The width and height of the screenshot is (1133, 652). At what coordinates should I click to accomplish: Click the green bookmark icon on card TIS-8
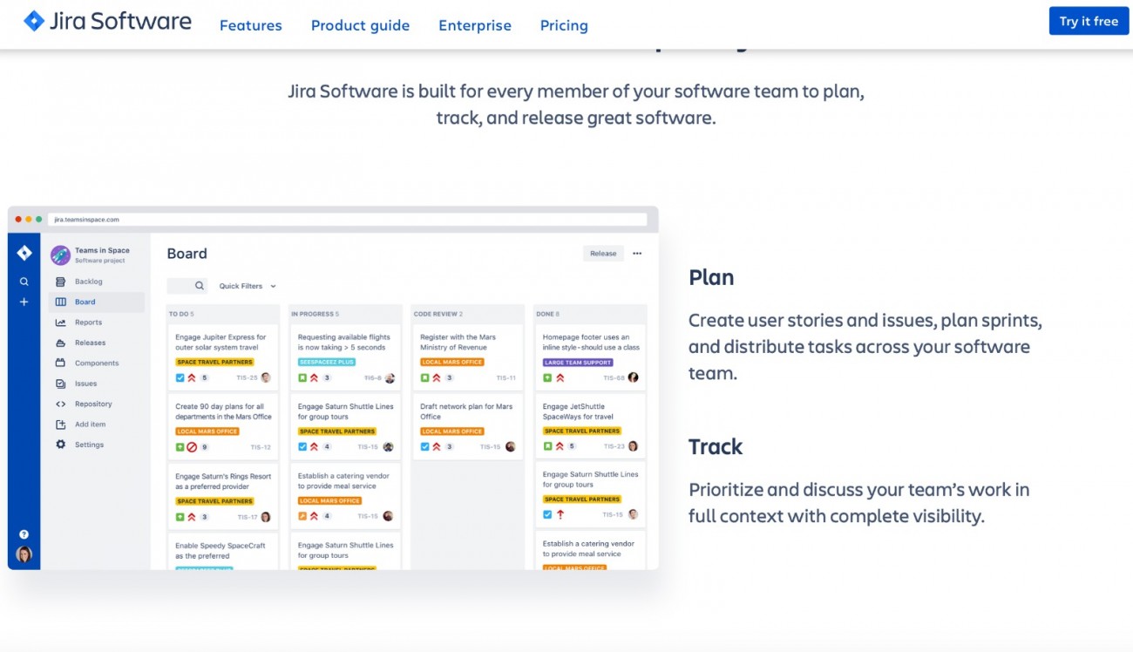(302, 377)
